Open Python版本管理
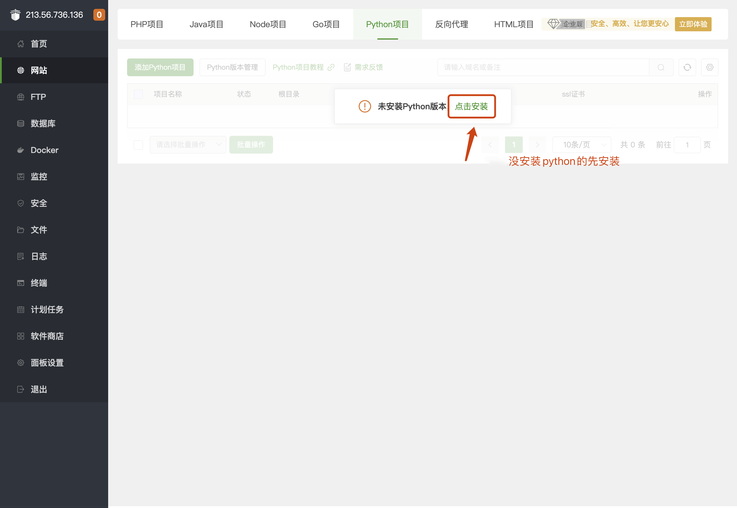Screen dimensions: 737x508 [x=233, y=67]
